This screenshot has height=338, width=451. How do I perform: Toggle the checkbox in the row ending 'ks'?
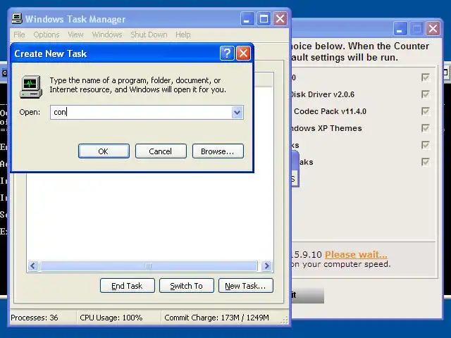[426, 145]
